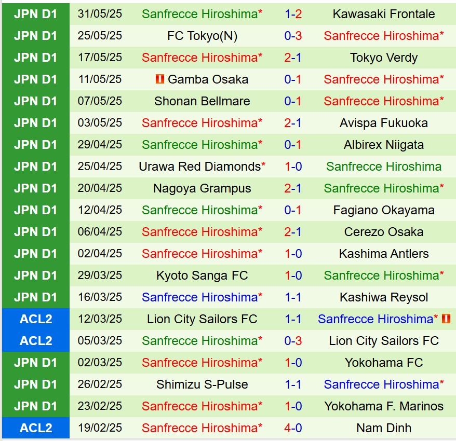
Task: Click the Nagoya Grampus team name
Action: coord(202,188)
